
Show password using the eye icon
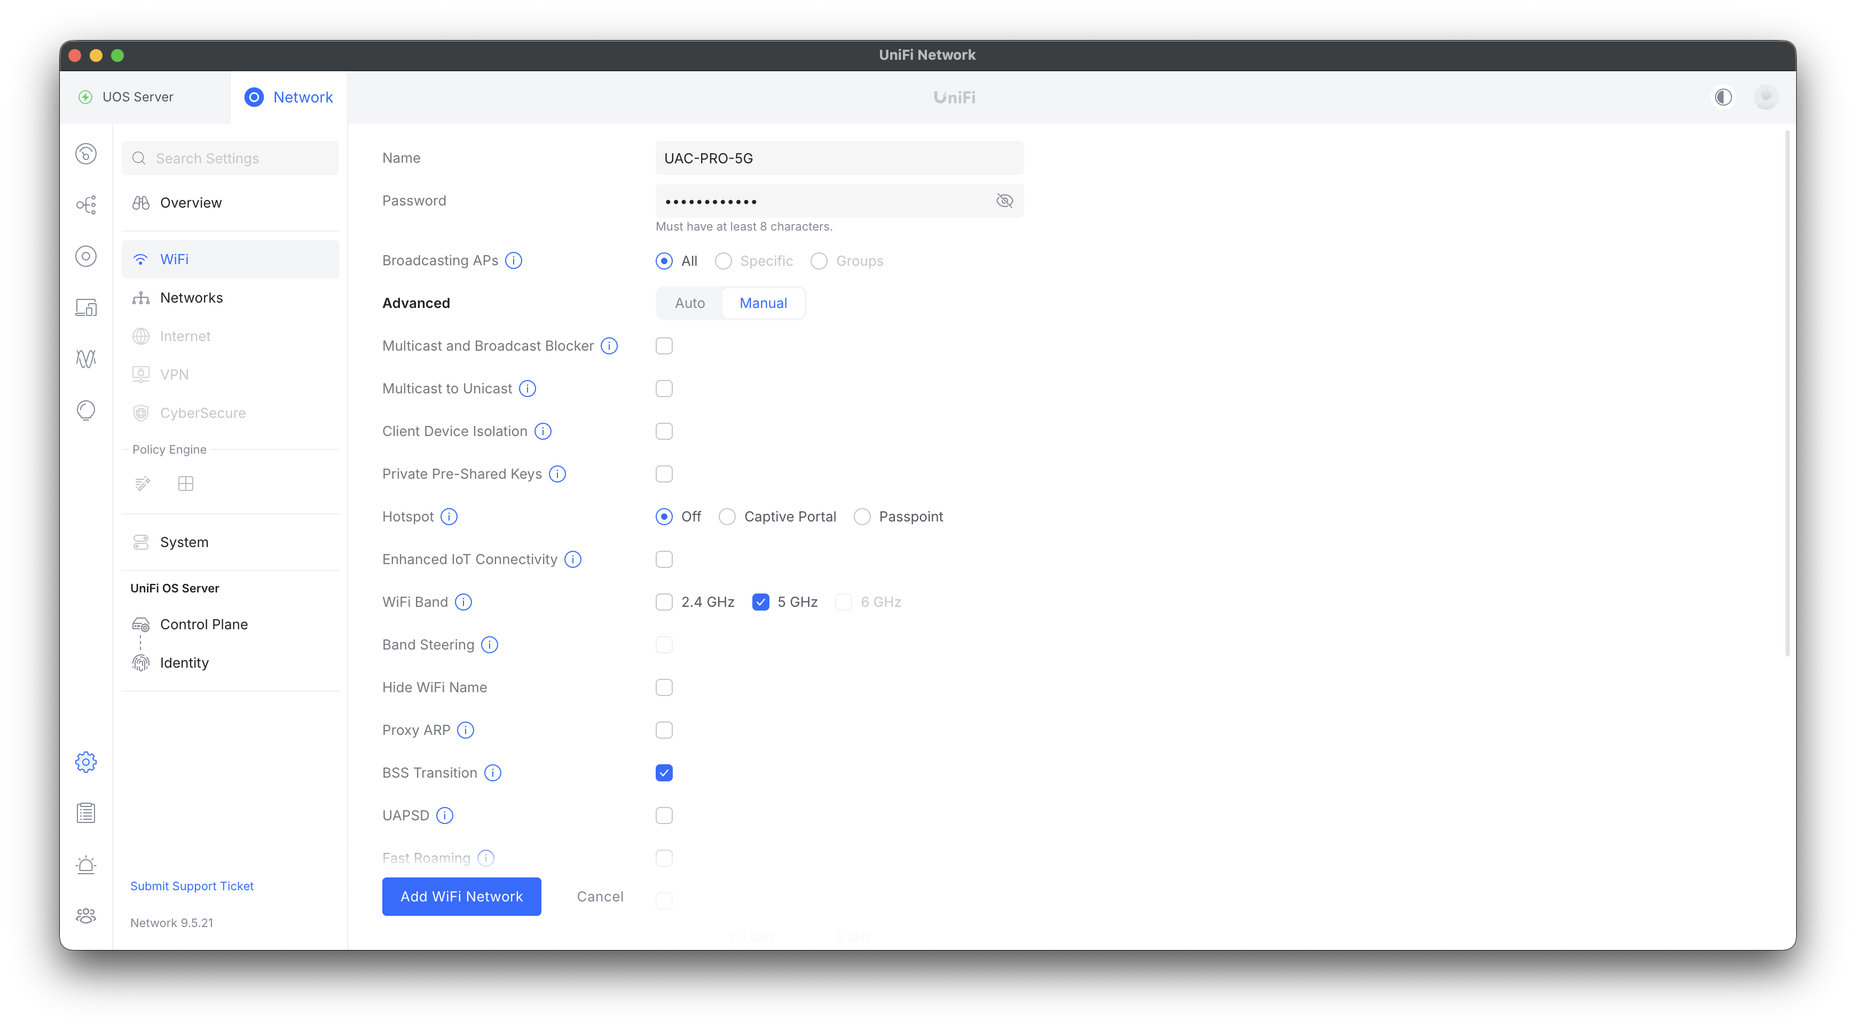pyautogui.click(x=1004, y=201)
